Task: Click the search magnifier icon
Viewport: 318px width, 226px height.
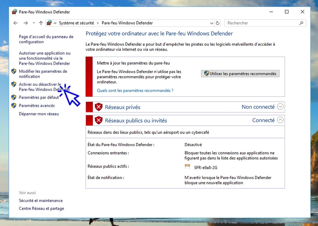Action: [302, 23]
